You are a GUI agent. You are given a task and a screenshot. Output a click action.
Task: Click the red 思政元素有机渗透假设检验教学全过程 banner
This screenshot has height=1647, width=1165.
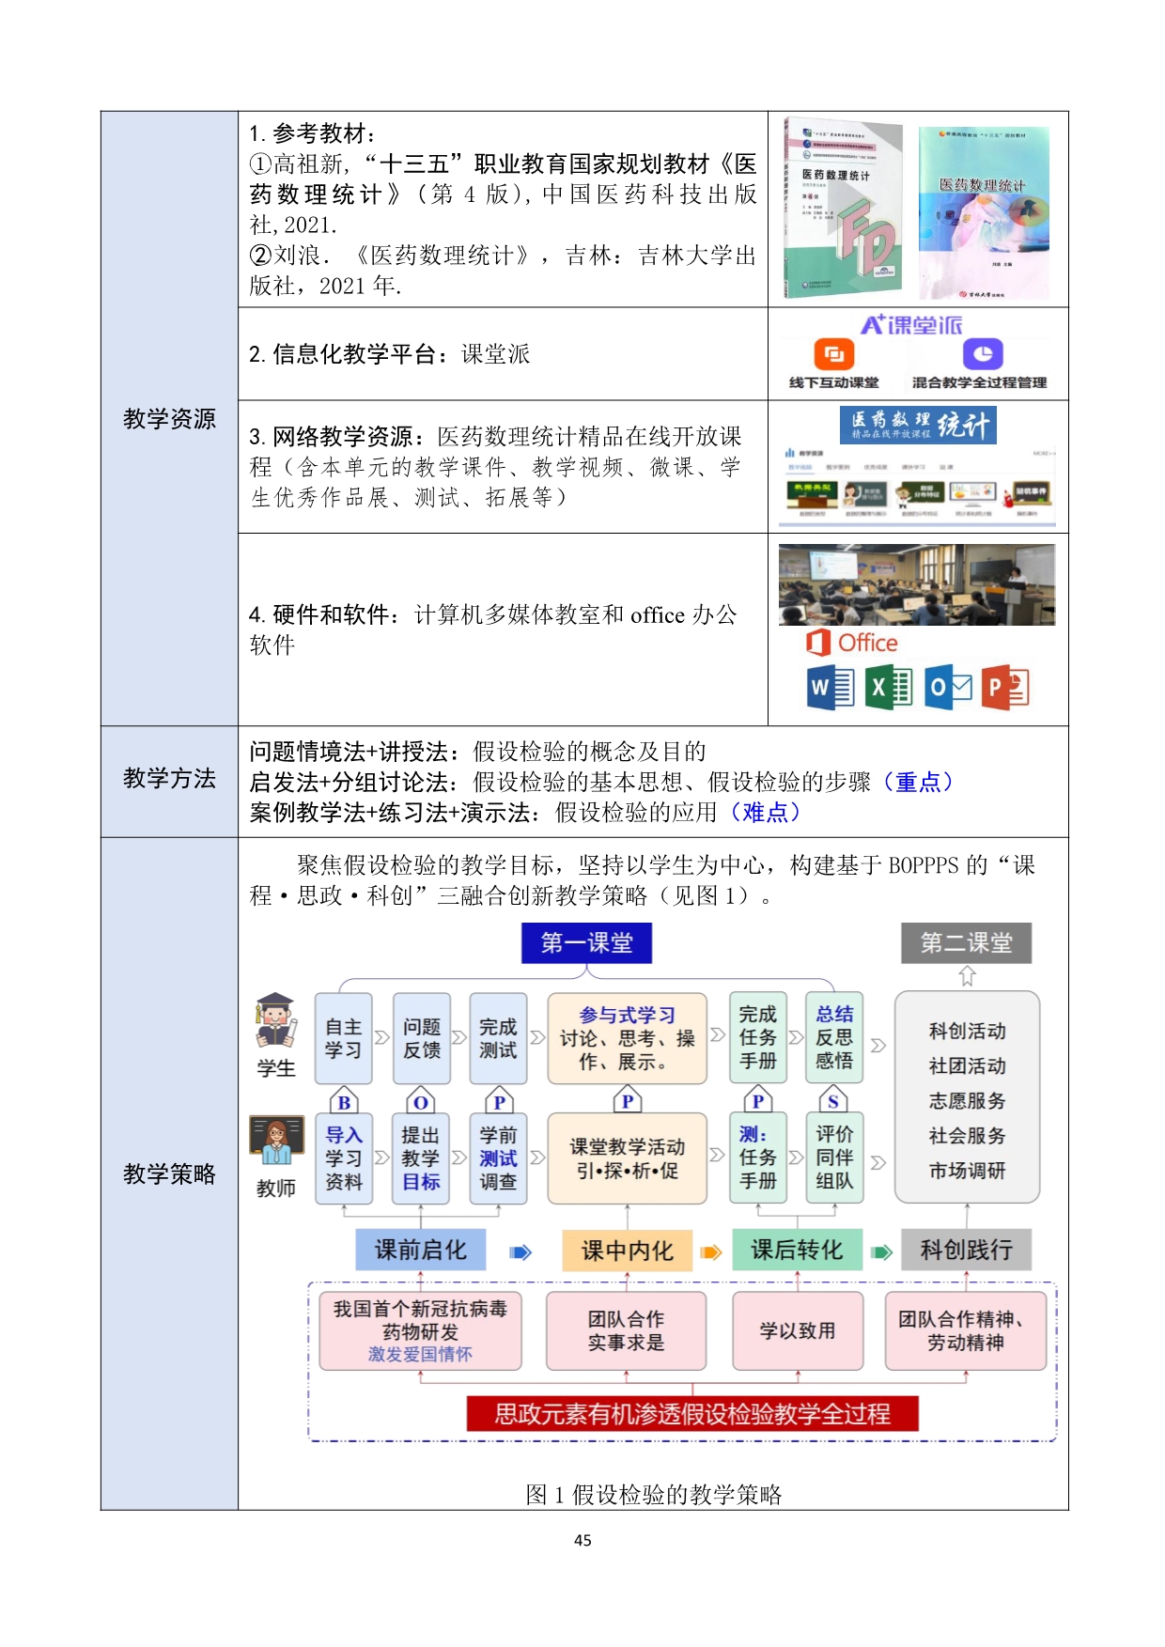coord(692,1413)
